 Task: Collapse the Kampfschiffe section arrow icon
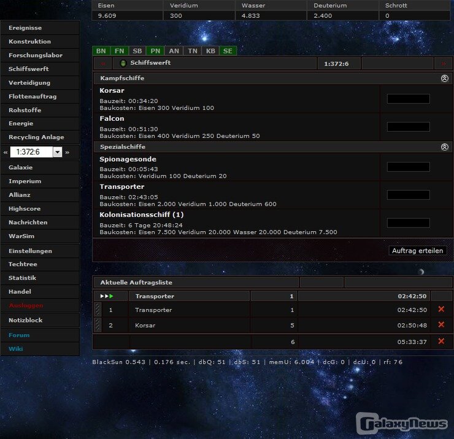[x=444, y=78]
